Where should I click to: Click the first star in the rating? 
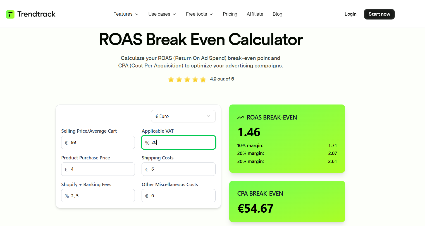coord(171,79)
